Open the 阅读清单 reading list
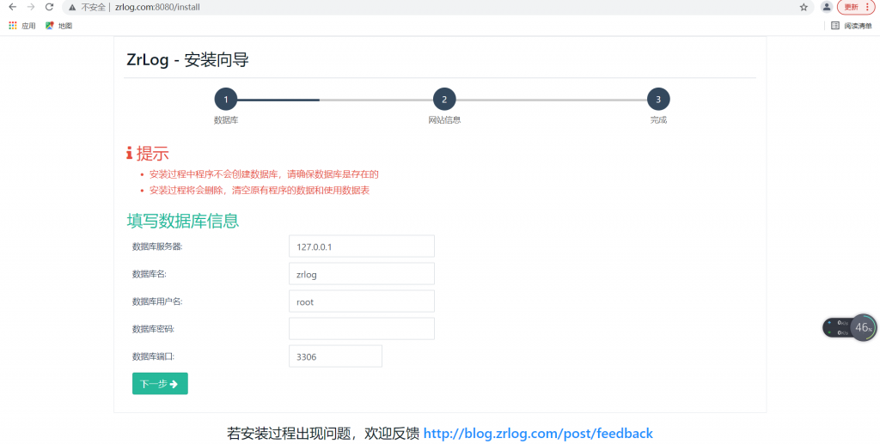The height and width of the screenshot is (444, 880). click(x=852, y=26)
